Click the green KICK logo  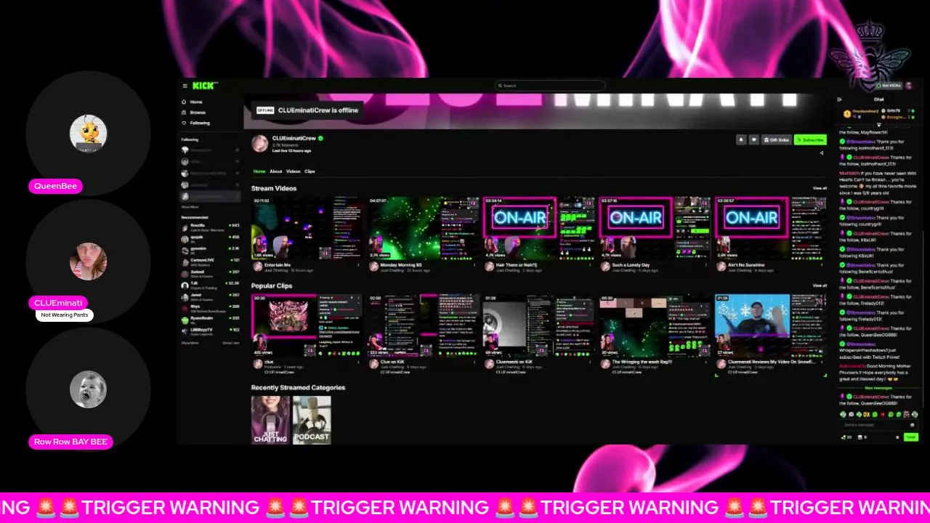203,86
